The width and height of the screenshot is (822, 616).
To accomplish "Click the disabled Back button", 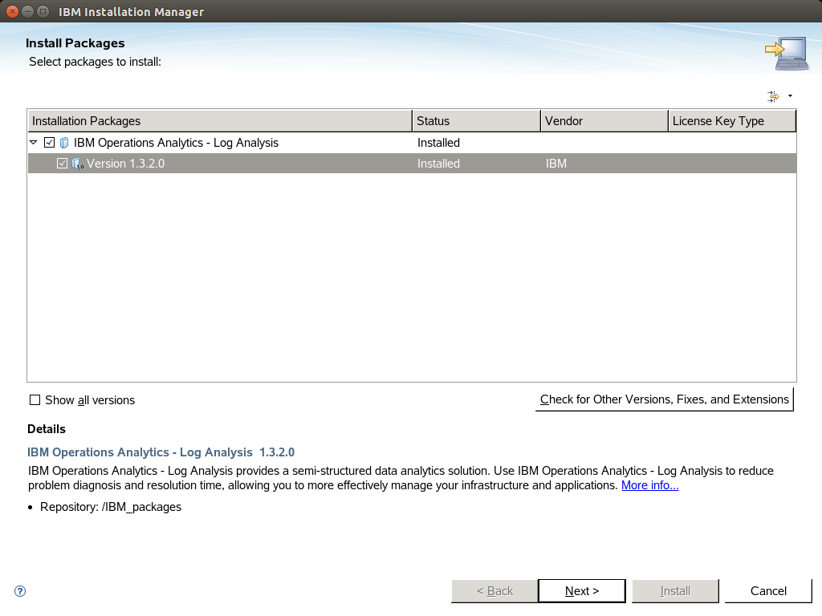I will tap(494, 591).
